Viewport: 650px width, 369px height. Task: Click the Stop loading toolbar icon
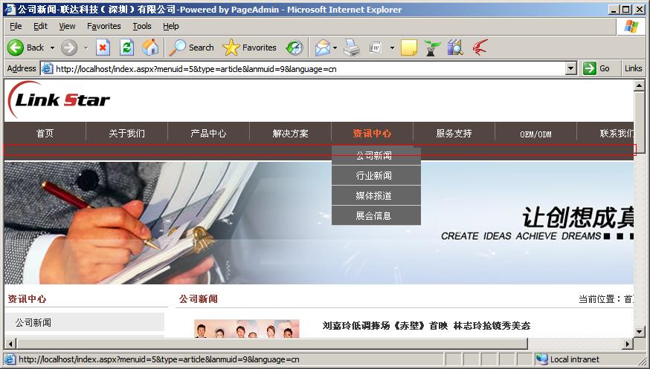click(103, 48)
